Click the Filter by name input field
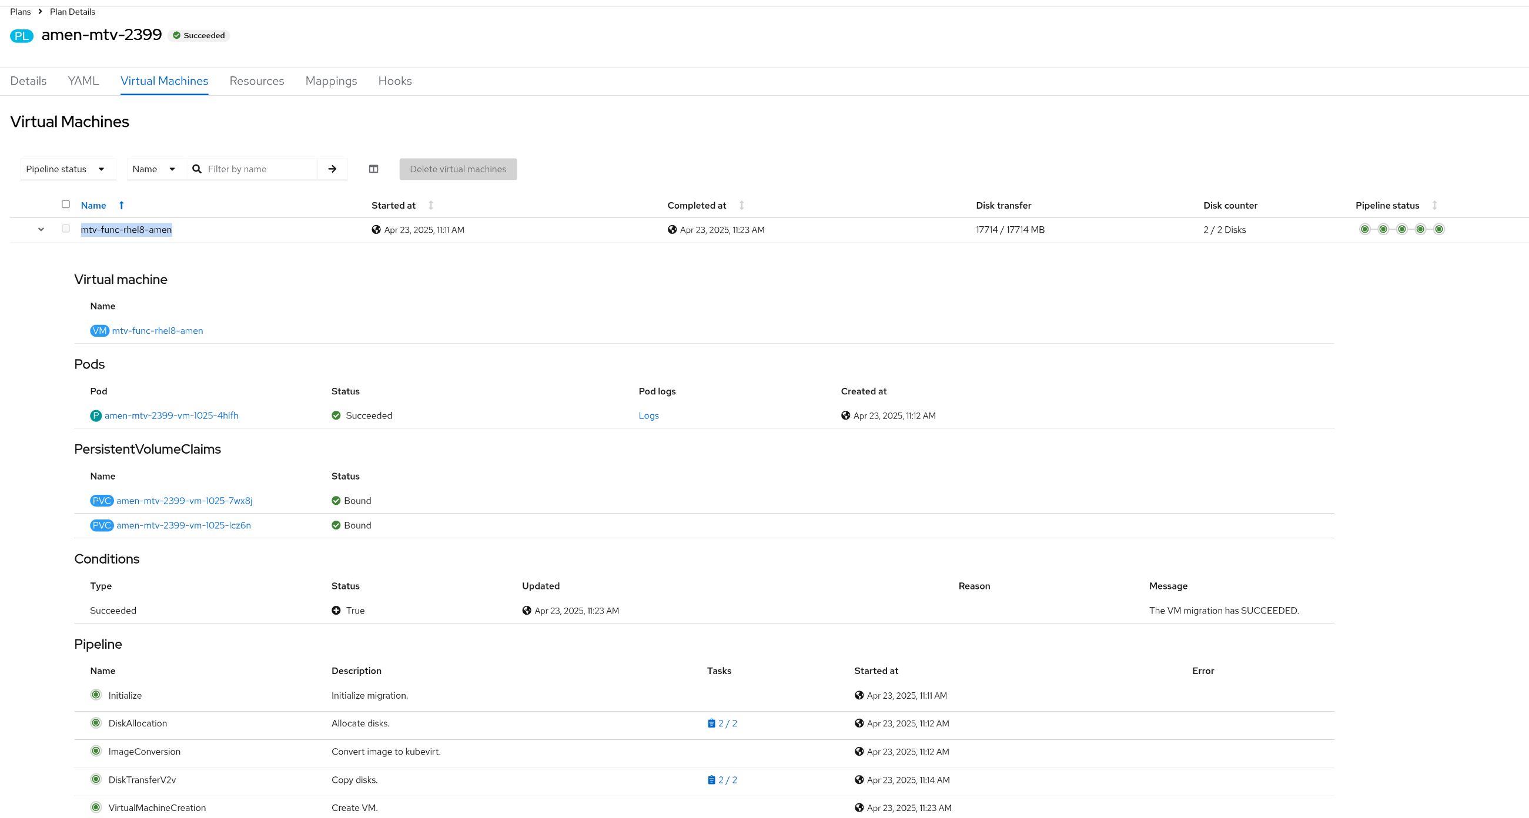The height and width of the screenshot is (818, 1529). pos(260,169)
